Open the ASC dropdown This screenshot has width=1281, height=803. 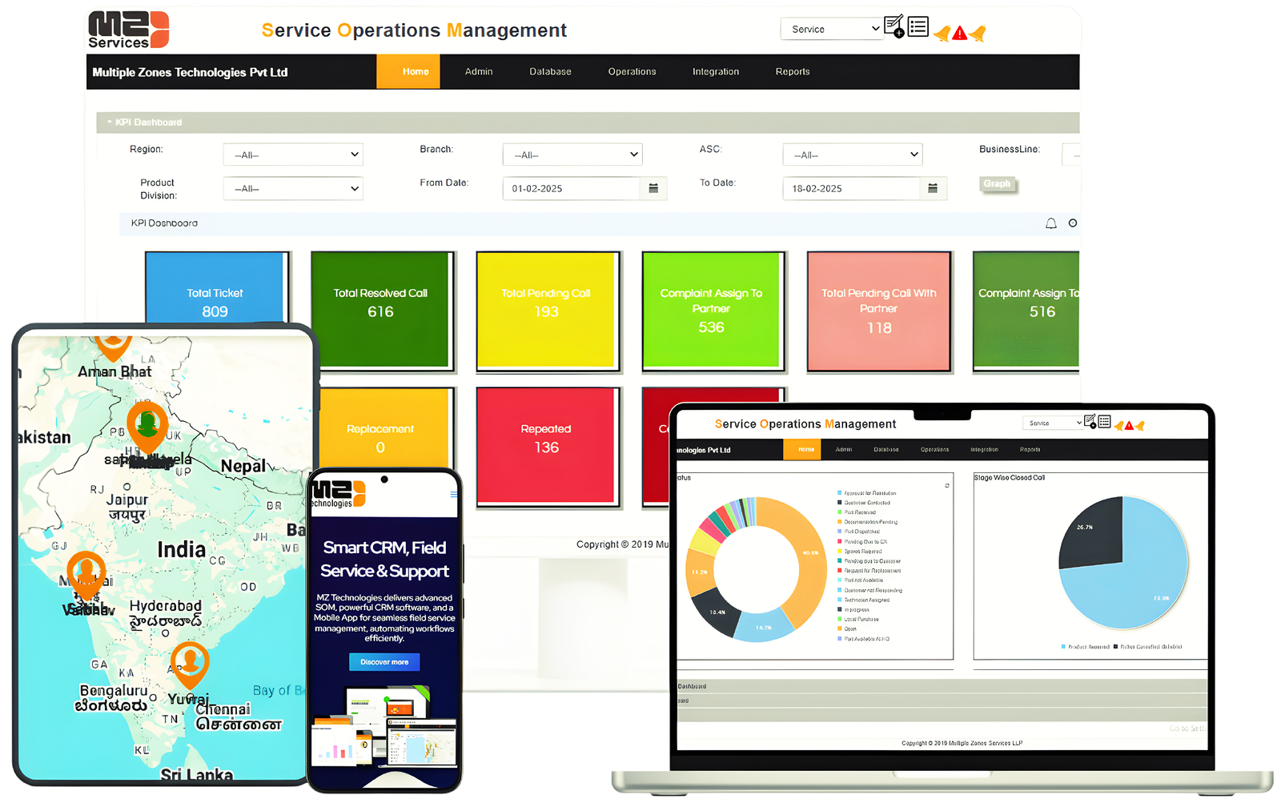(x=853, y=155)
